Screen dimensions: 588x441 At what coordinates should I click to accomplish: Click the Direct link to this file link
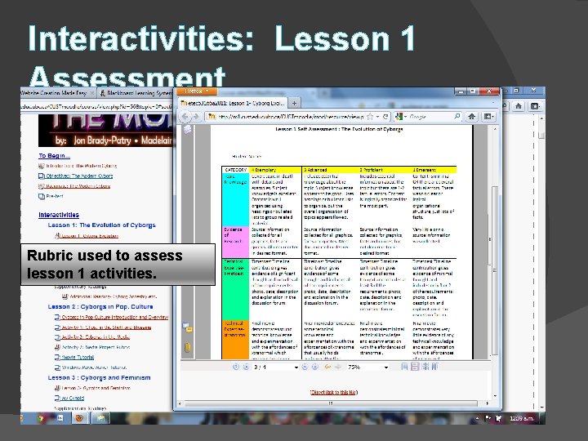click(x=334, y=392)
